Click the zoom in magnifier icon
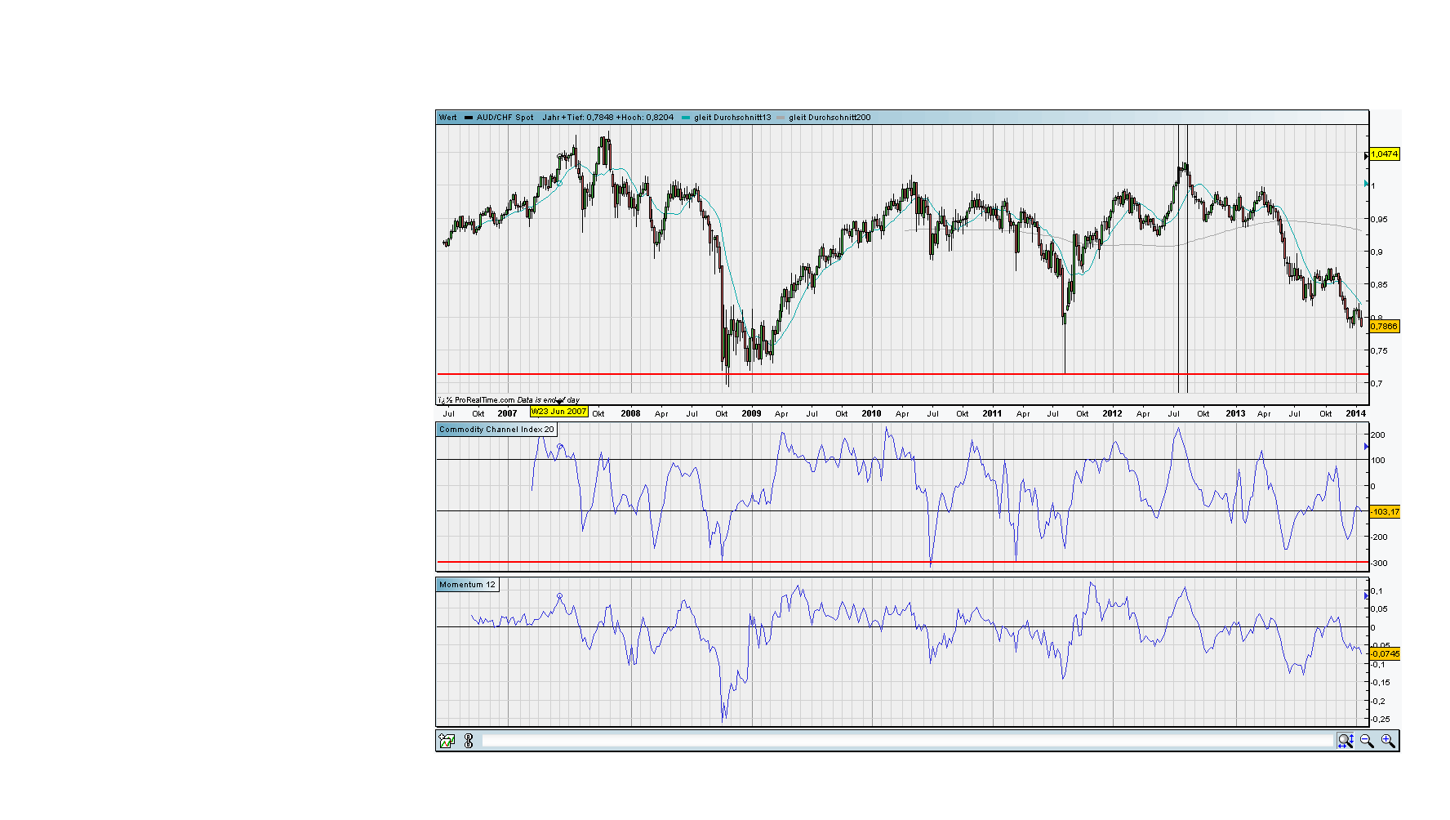Screen dimensions: 1450x820 [1388, 741]
